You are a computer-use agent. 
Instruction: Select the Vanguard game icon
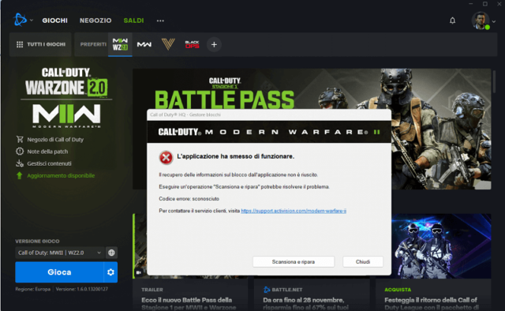[x=168, y=44]
